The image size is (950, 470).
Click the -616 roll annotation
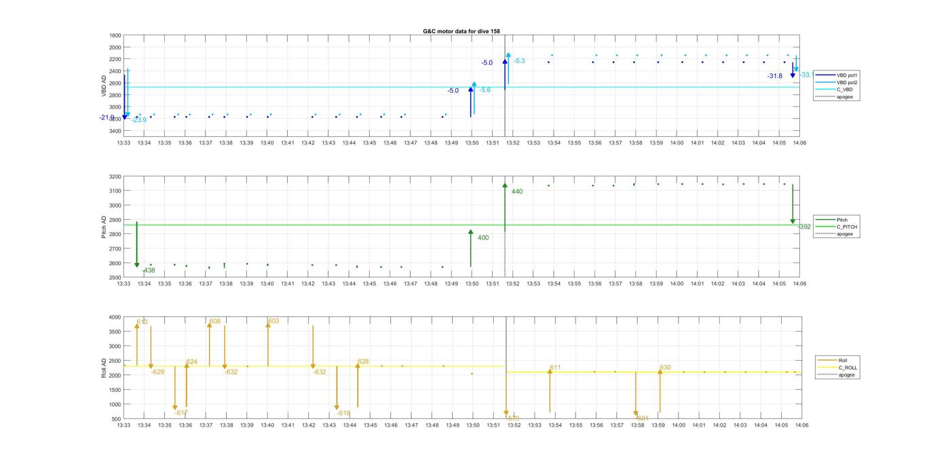[x=343, y=413]
